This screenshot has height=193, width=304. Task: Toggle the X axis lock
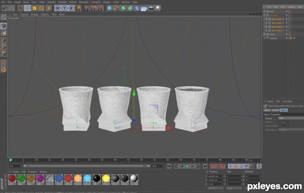[x=57, y=8]
